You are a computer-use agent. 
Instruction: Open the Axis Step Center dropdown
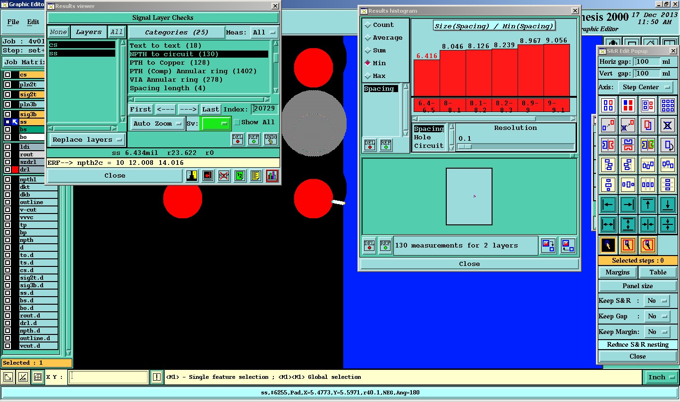click(646, 87)
